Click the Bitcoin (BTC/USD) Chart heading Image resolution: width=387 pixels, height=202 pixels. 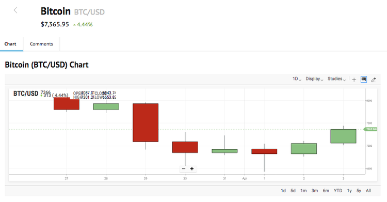tap(46, 65)
